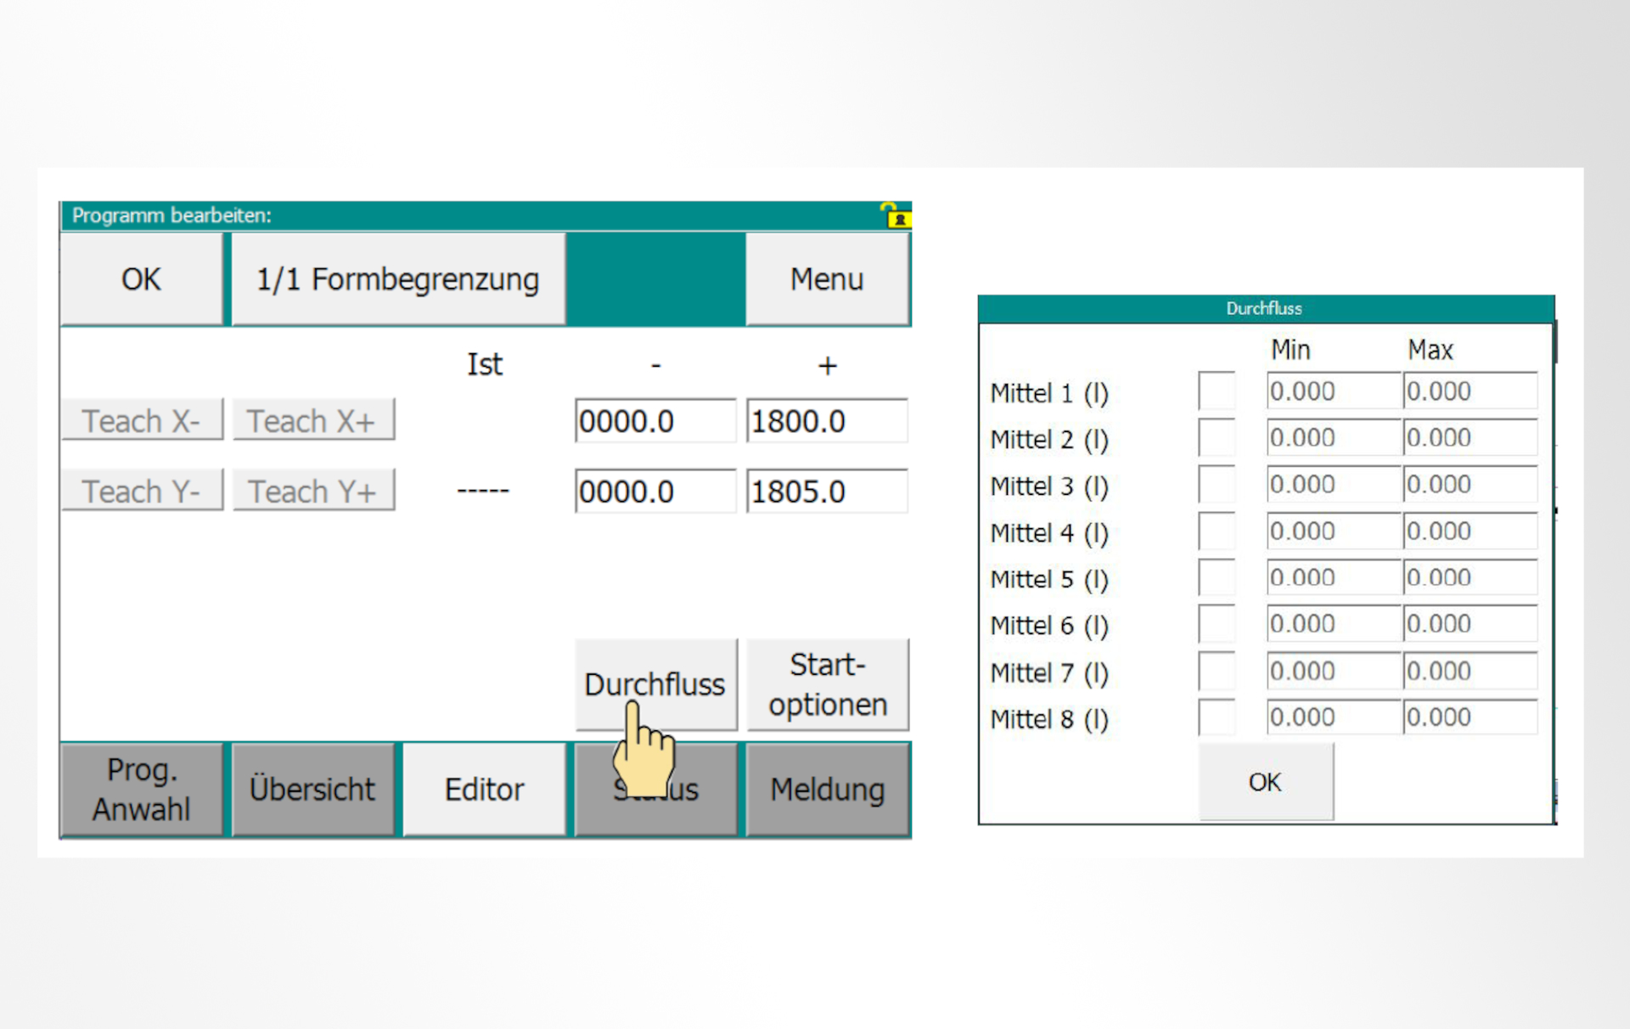Enable the Mittel 7 checkbox
1630x1029 pixels.
[1217, 671]
